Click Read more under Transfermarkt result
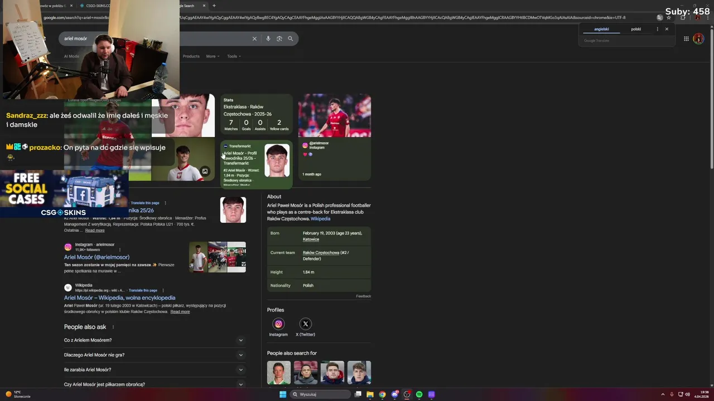The image size is (714, 401). (95, 231)
